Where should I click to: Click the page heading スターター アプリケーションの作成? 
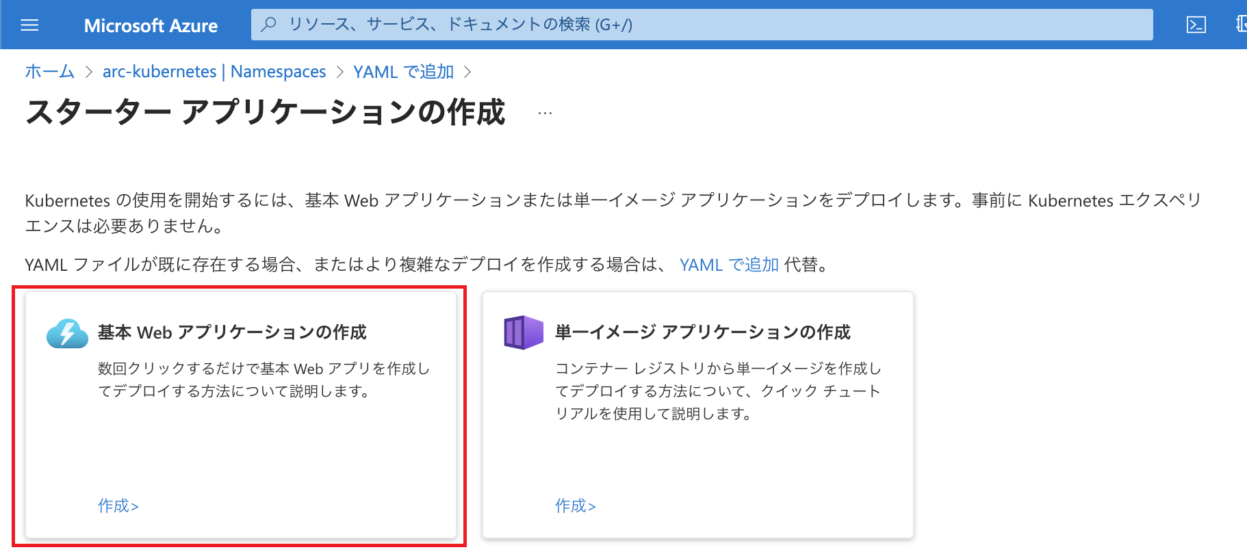265,112
